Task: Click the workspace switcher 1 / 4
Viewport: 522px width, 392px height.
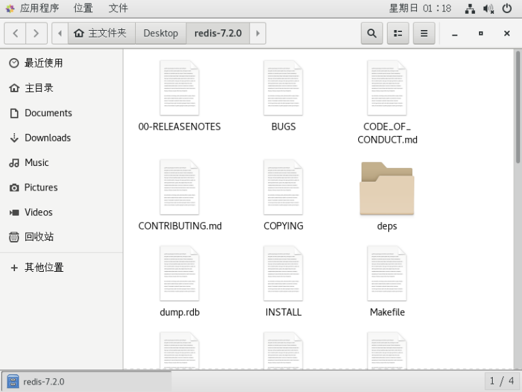Action: 502,381
